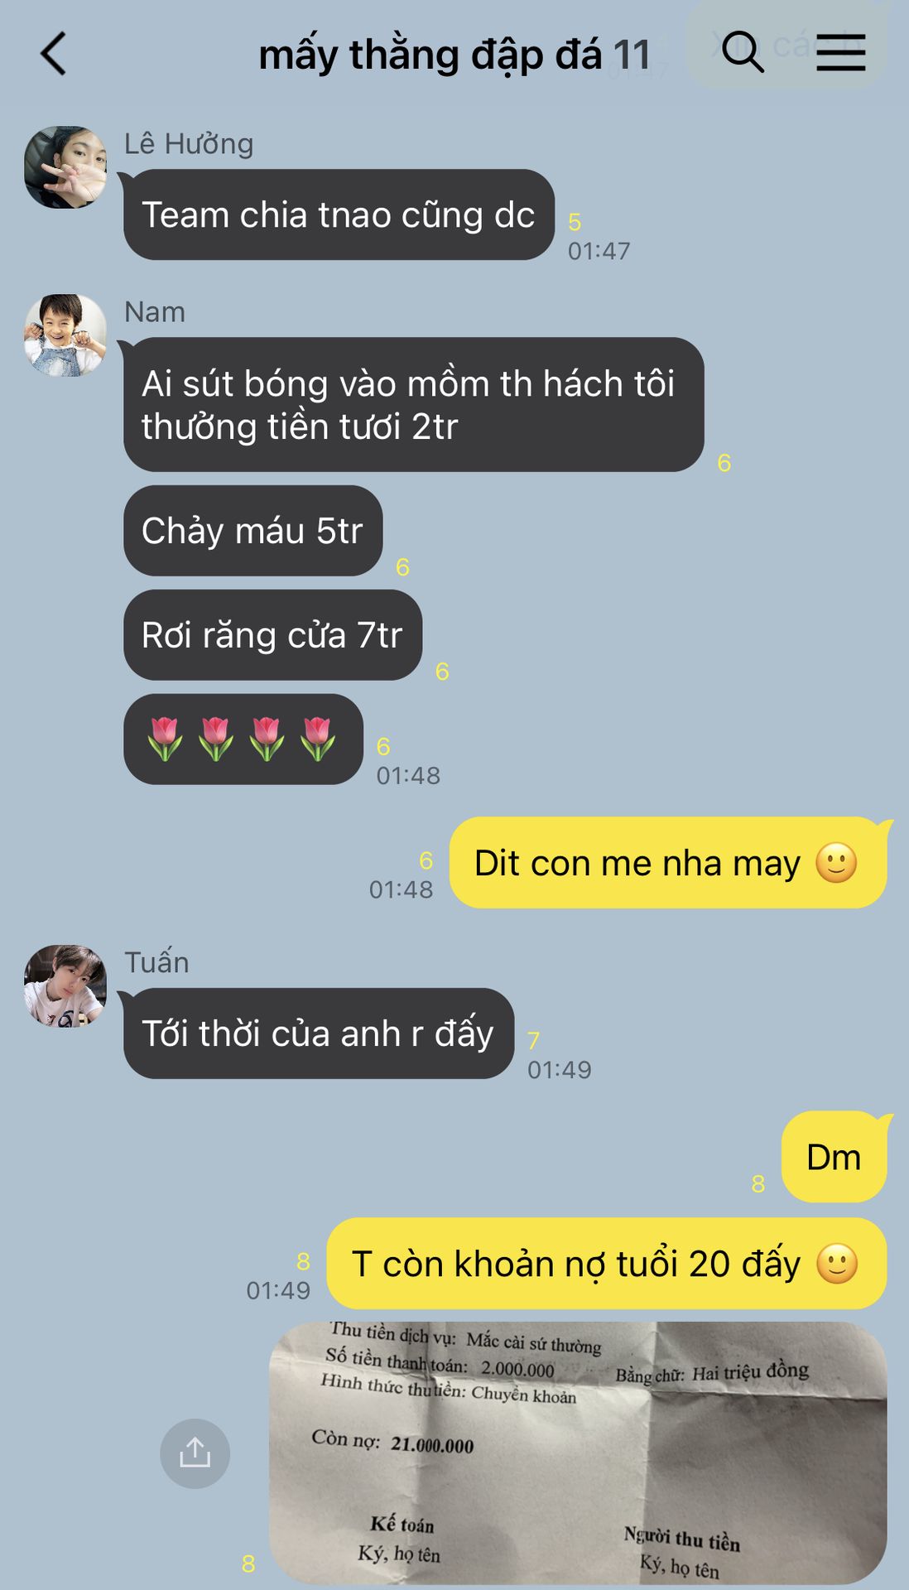The width and height of the screenshot is (909, 1590).
Task: Tap Lê Hưởng's profile avatar
Action: pyautogui.click(x=65, y=167)
